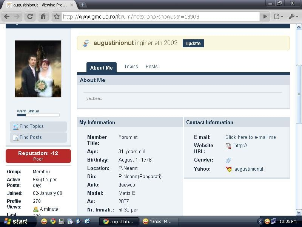Open a new tab with the plus button
This screenshot has height=227, width=302.
click(82, 5)
